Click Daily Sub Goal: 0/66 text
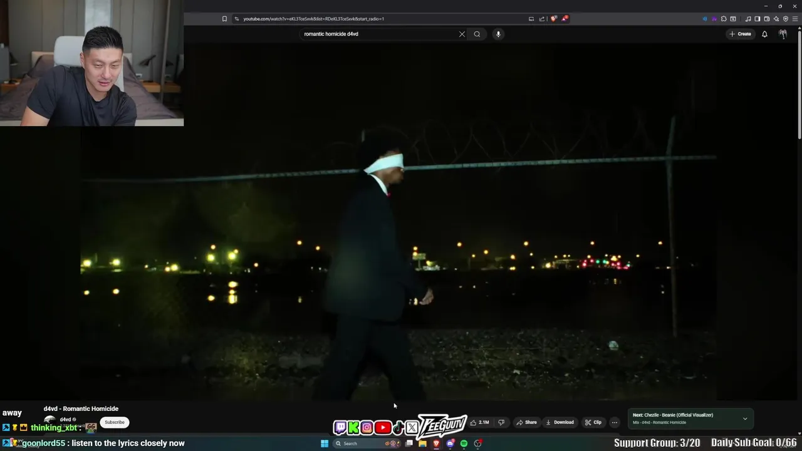This screenshot has width=802, height=451. point(754,443)
